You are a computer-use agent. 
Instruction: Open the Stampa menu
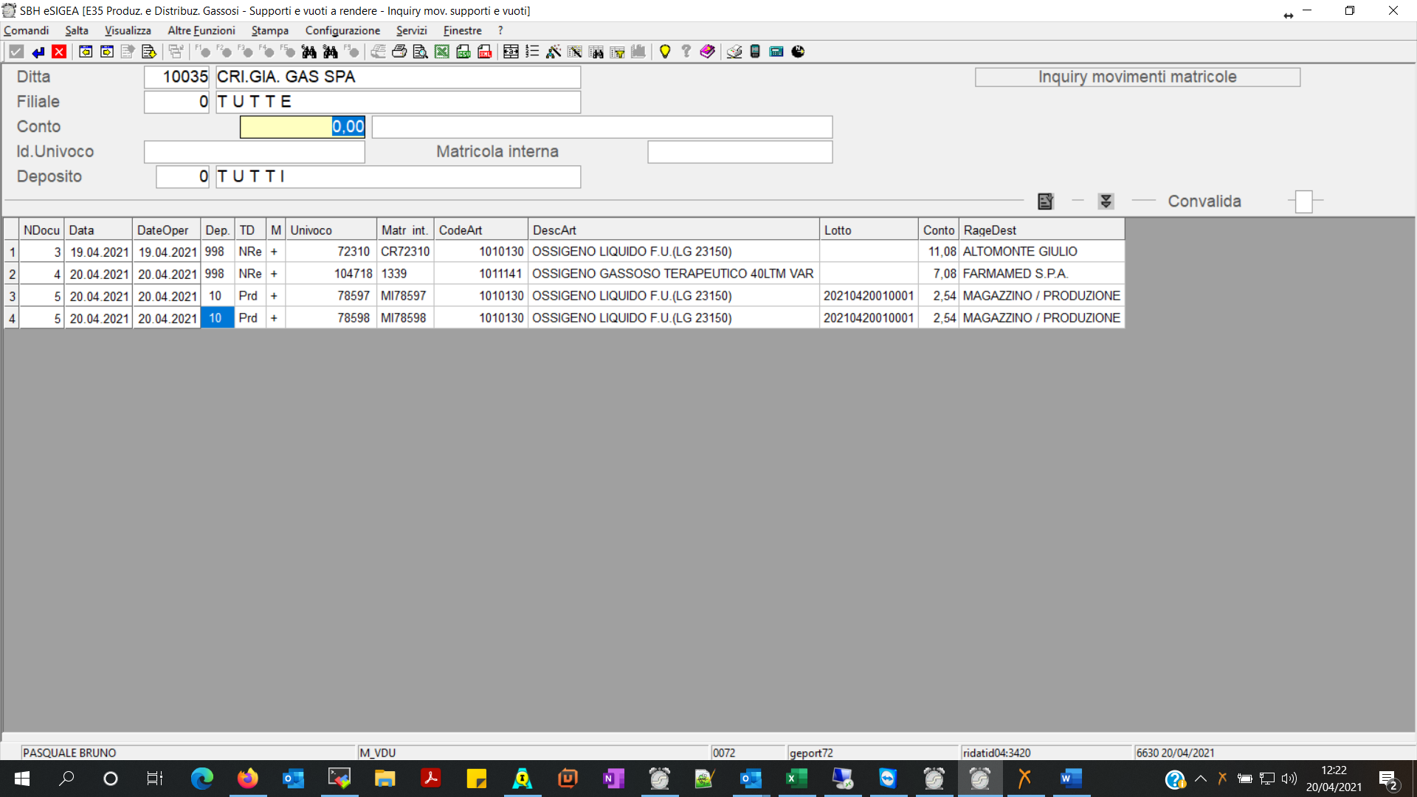click(269, 30)
